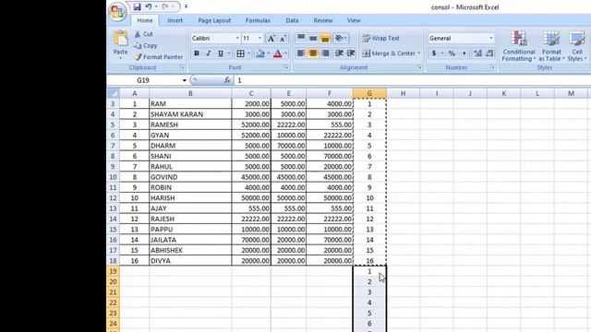Decrease font size with Shrink Font
591x332 pixels.
click(x=283, y=39)
